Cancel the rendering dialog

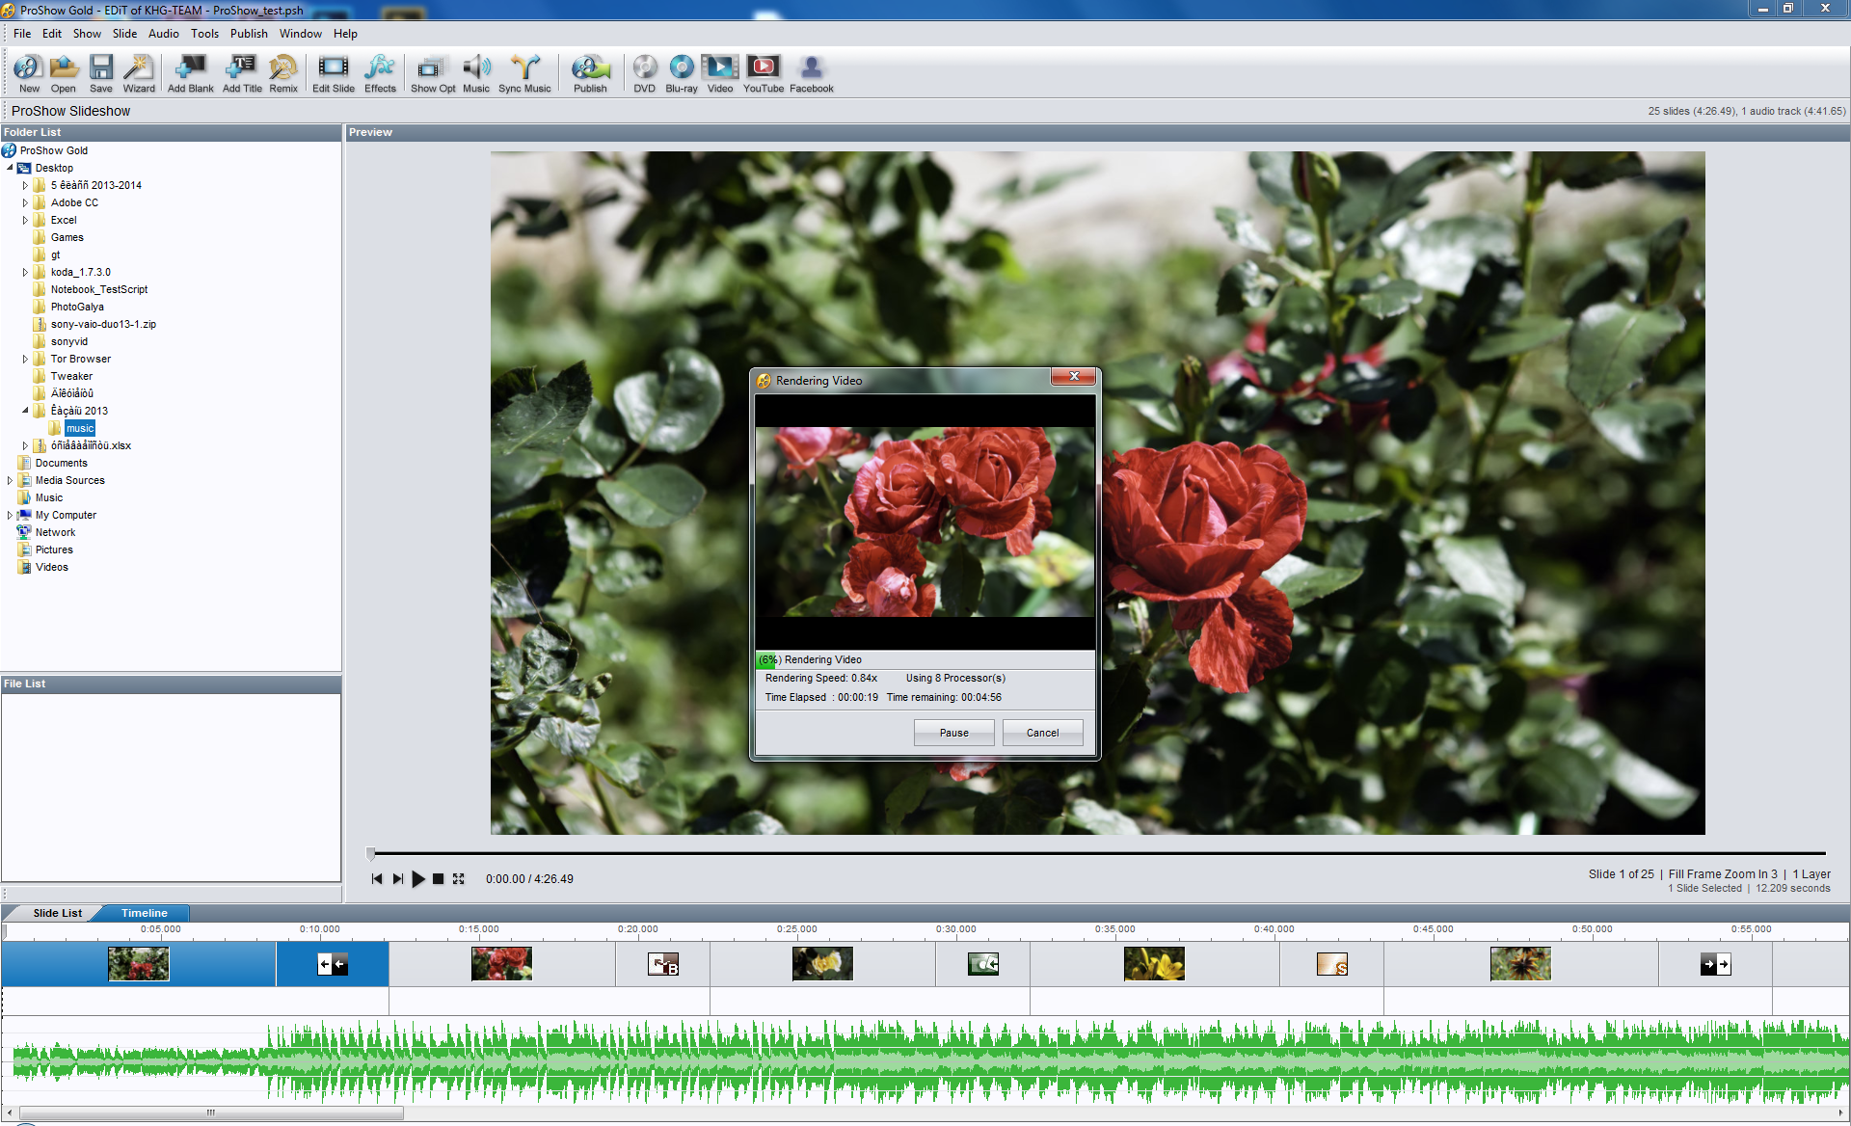click(x=1042, y=733)
